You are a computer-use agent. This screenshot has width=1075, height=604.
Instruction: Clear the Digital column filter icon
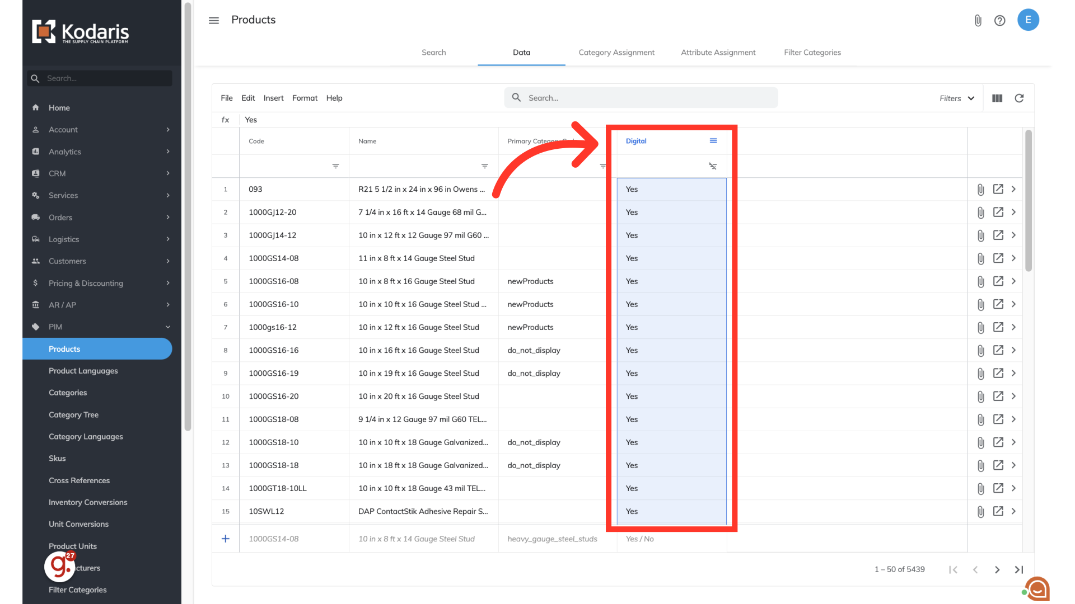(x=712, y=166)
